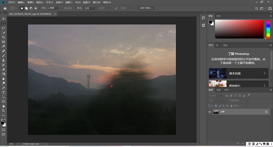Toggle lock position in Layers panel
This screenshot has height=147, width=273.
[224, 106]
